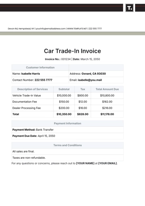Click the T. template logo icon
This screenshot has height=206, width=145.
tap(129, 8)
